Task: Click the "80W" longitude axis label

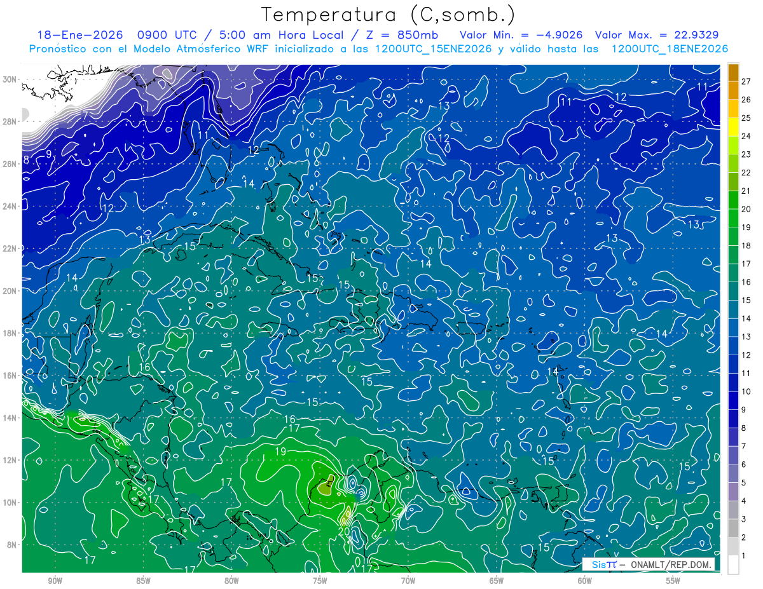Action: (x=231, y=581)
